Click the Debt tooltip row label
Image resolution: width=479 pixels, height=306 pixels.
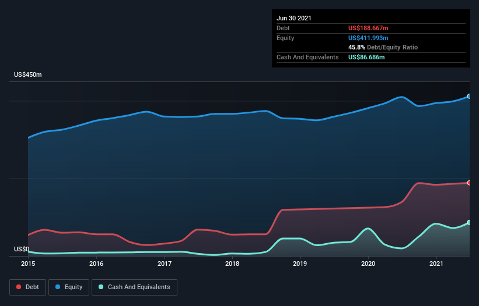click(x=283, y=28)
